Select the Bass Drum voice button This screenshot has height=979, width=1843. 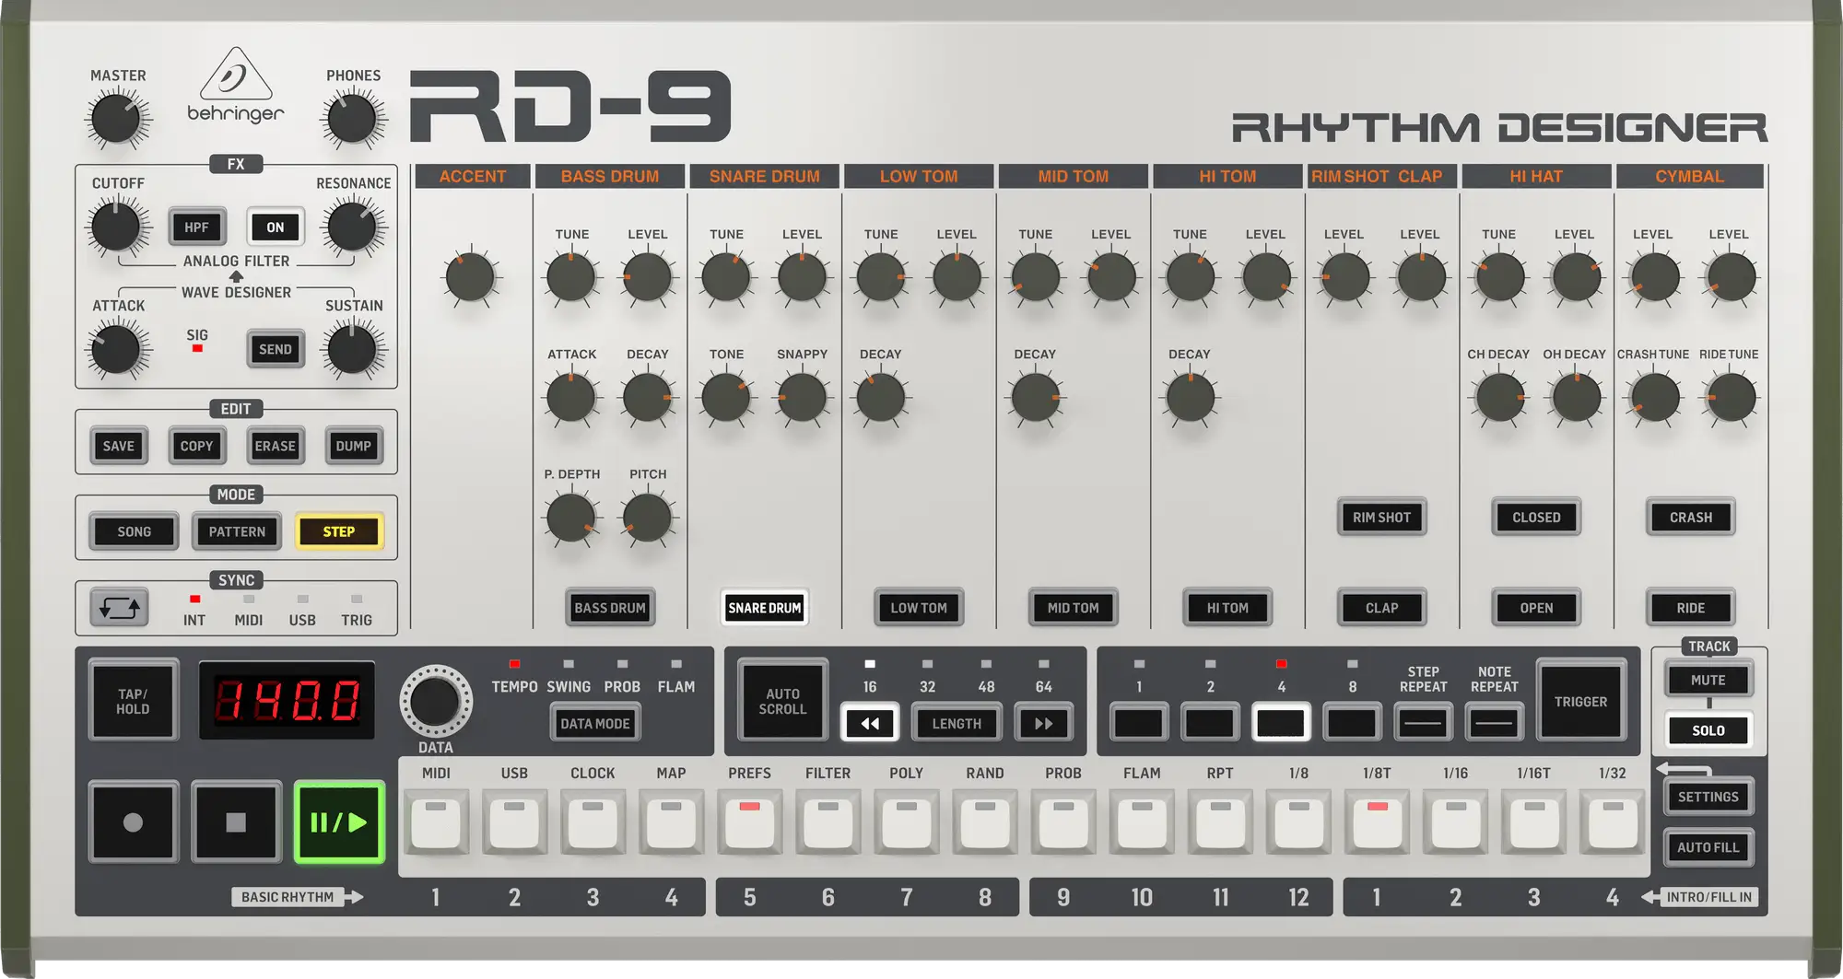609,608
